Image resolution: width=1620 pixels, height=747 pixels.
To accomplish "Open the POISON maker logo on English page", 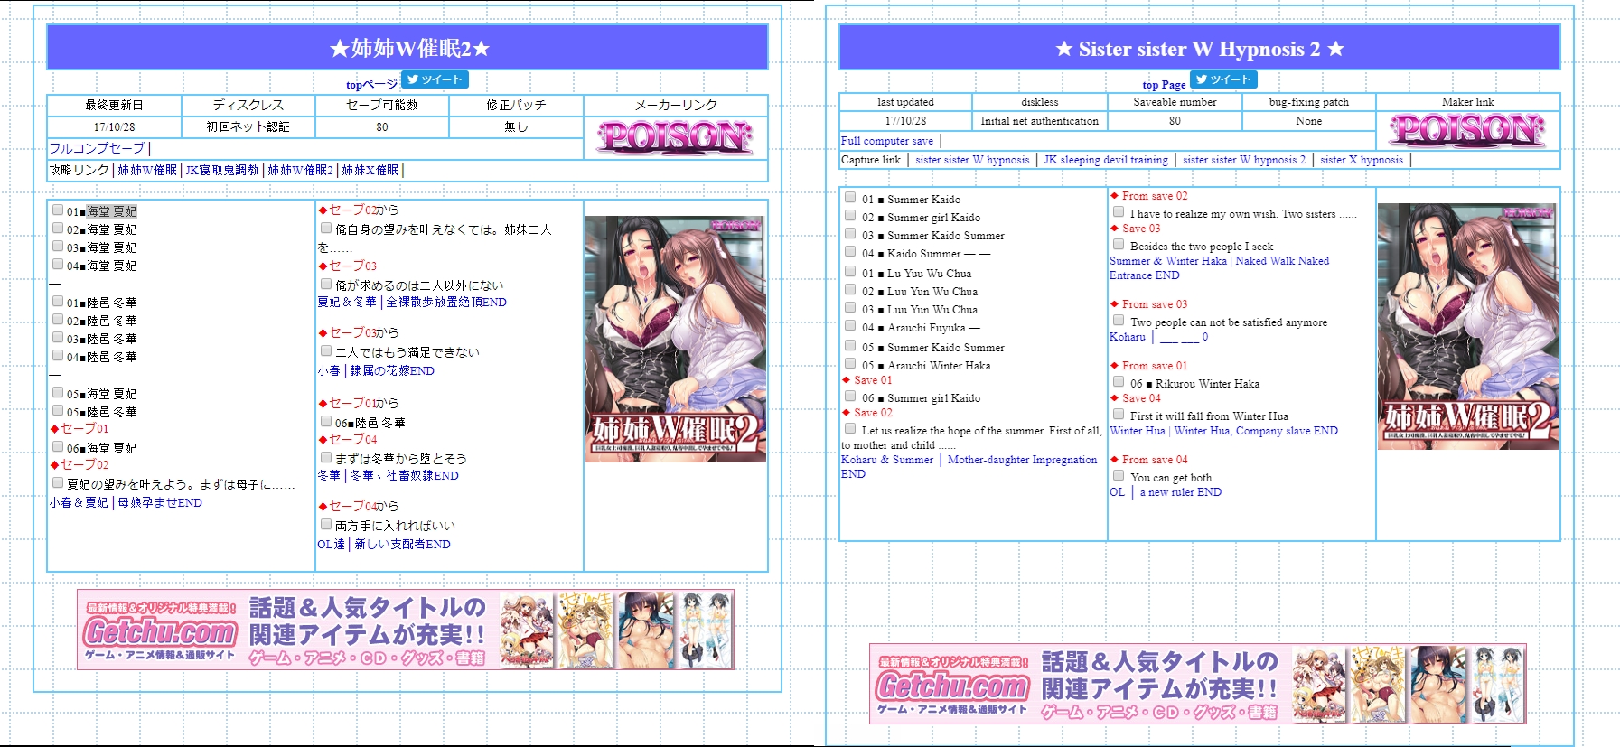I will pos(1467,131).
